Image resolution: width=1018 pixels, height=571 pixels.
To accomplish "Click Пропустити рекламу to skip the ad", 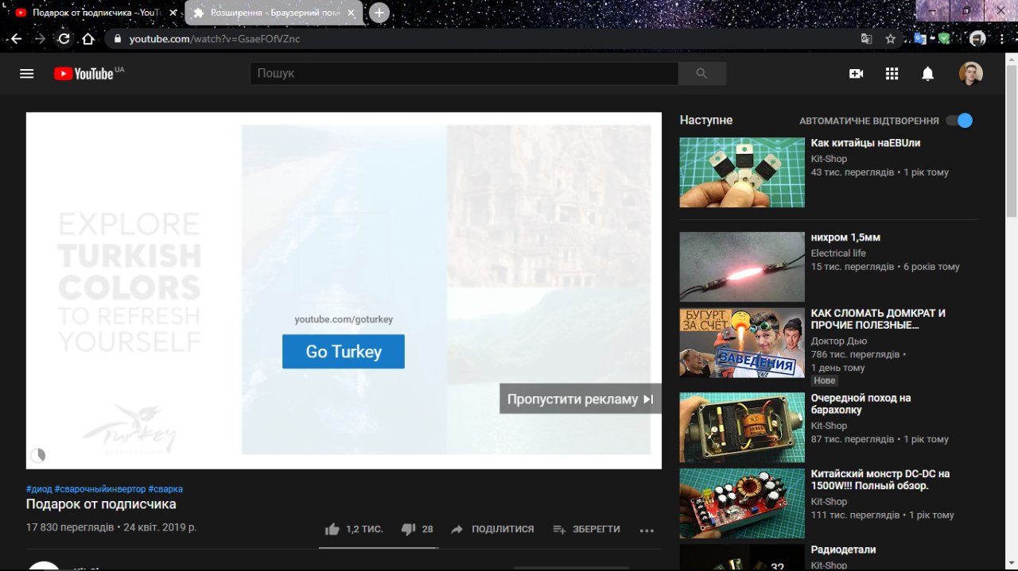I will coord(580,399).
